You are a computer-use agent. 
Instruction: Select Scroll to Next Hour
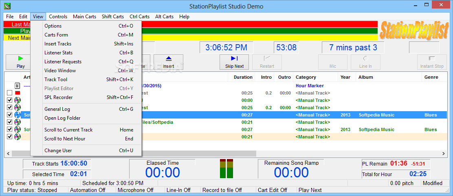click(x=86, y=139)
